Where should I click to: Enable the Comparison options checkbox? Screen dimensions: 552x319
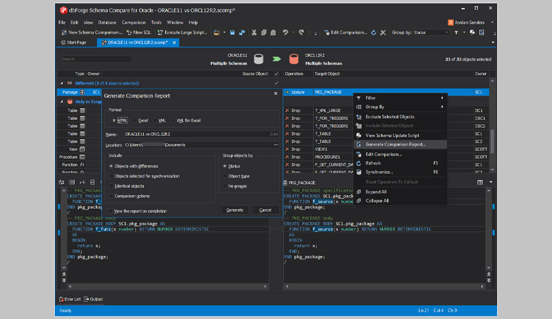(x=111, y=196)
